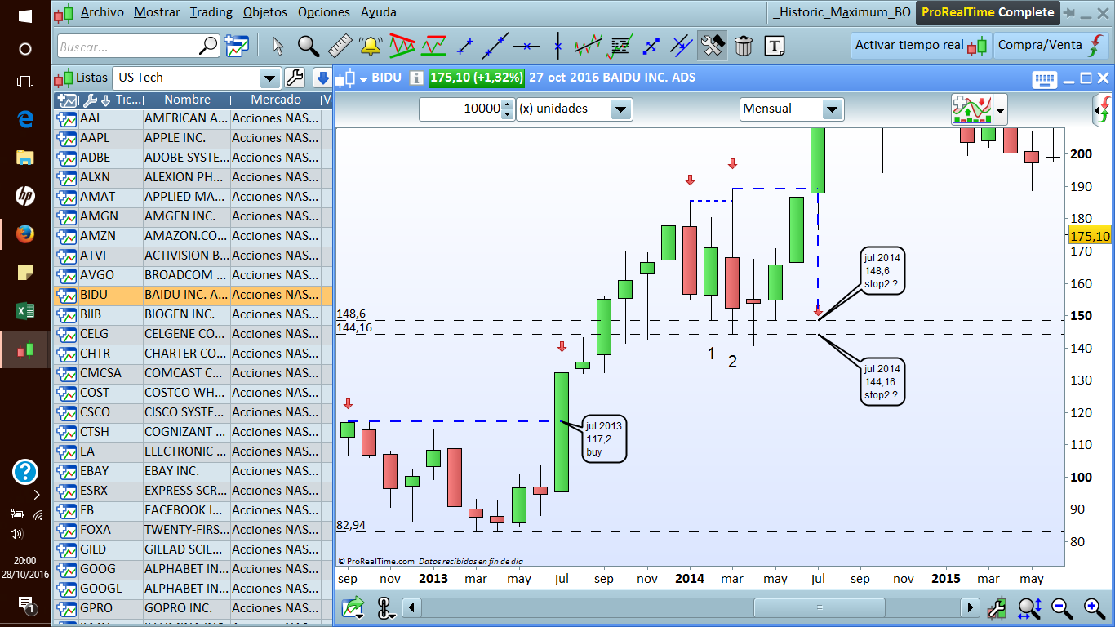This screenshot has height=627, width=1115.
Task: Open Excel from the taskbar
Action: click(24, 310)
